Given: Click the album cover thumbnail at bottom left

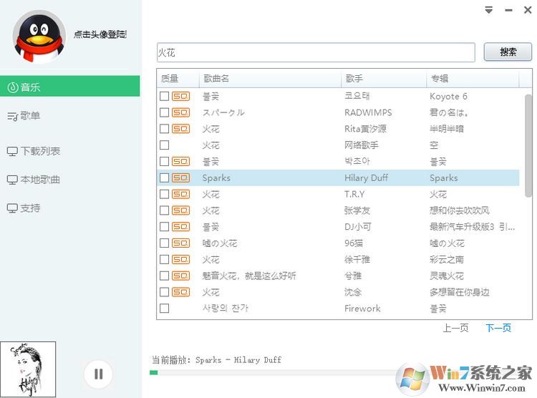Looking at the screenshot, I should (x=28, y=369).
